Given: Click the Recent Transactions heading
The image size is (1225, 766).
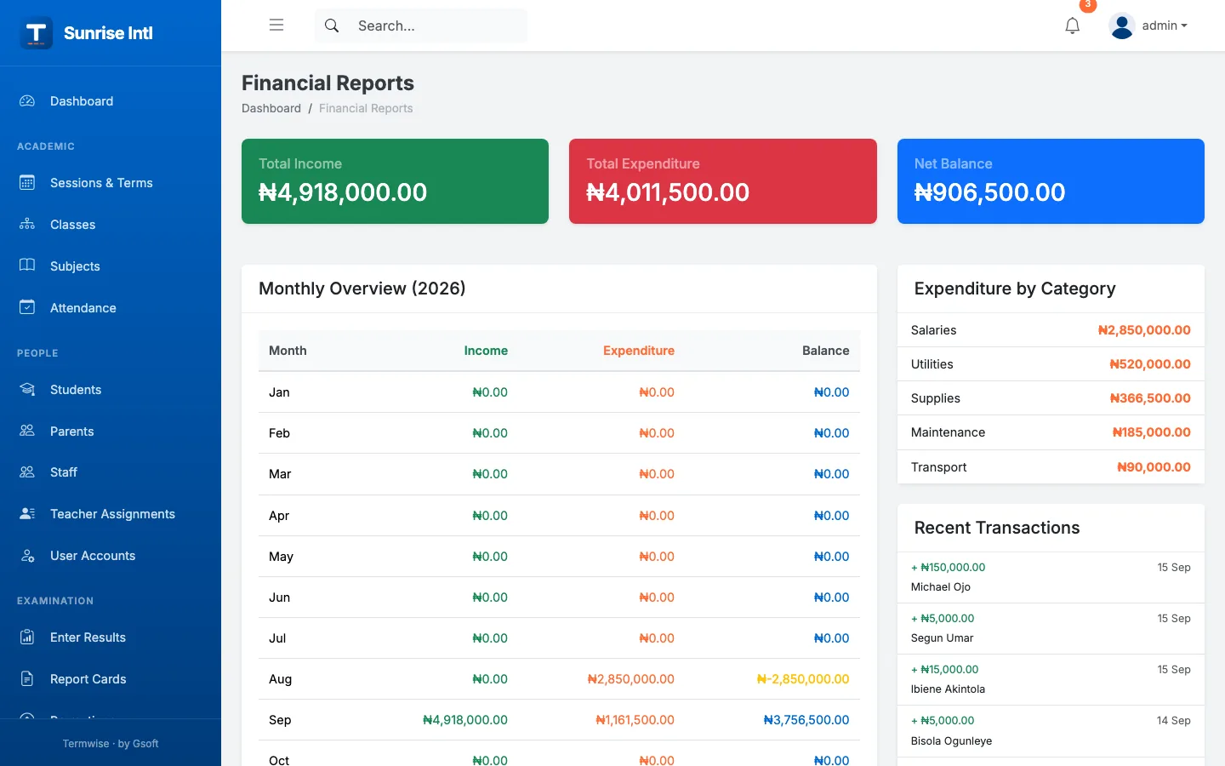Looking at the screenshot, I should point(997,528).
